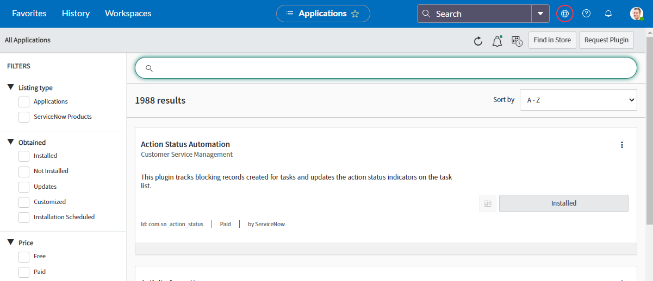653x281 pixels.
Task: Check the Free price filter
Action: [x=24, y=257]
